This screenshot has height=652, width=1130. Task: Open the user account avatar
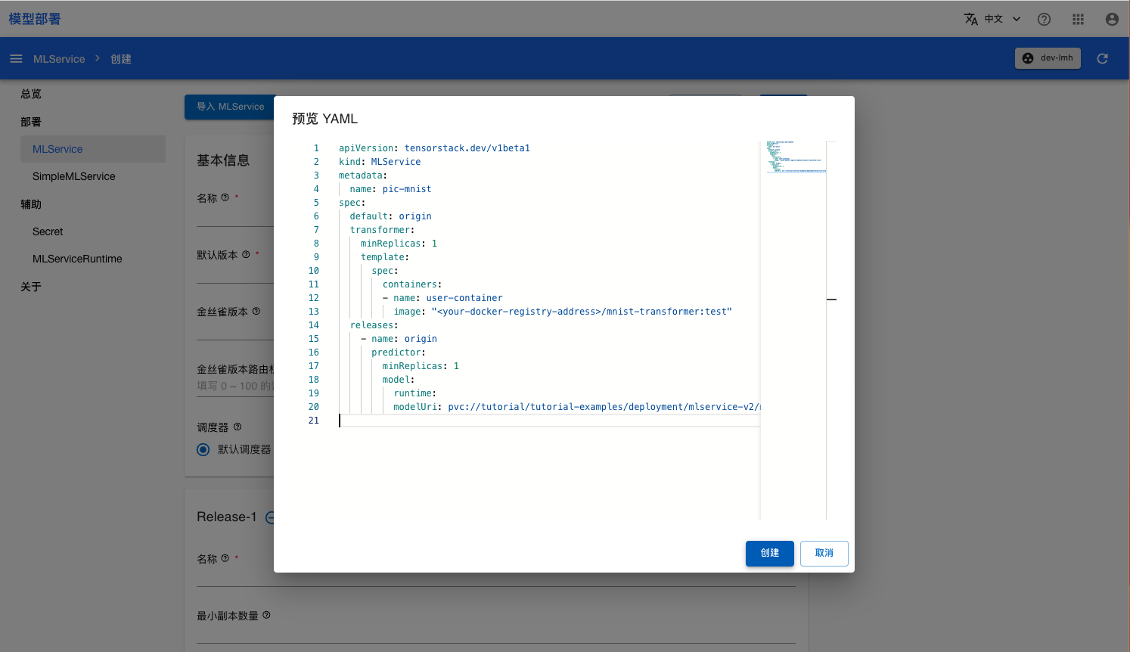pos(1112,20)
